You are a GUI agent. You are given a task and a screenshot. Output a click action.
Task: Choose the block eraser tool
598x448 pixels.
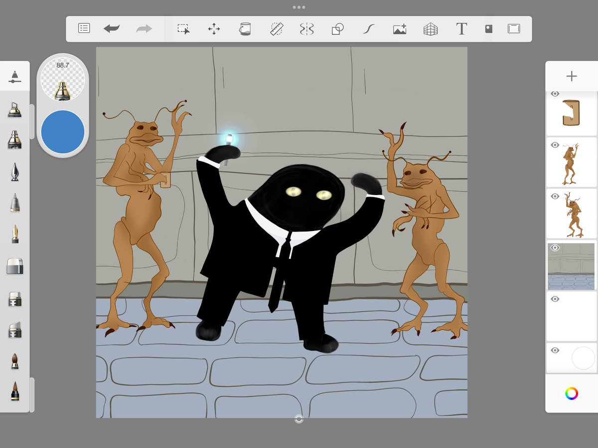15,266
